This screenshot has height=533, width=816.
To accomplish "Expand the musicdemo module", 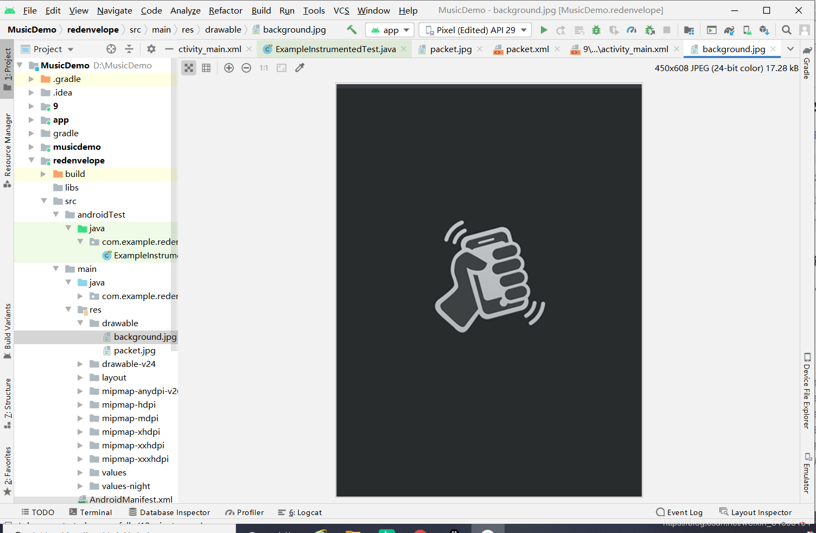I will click(x=31, y=147).
